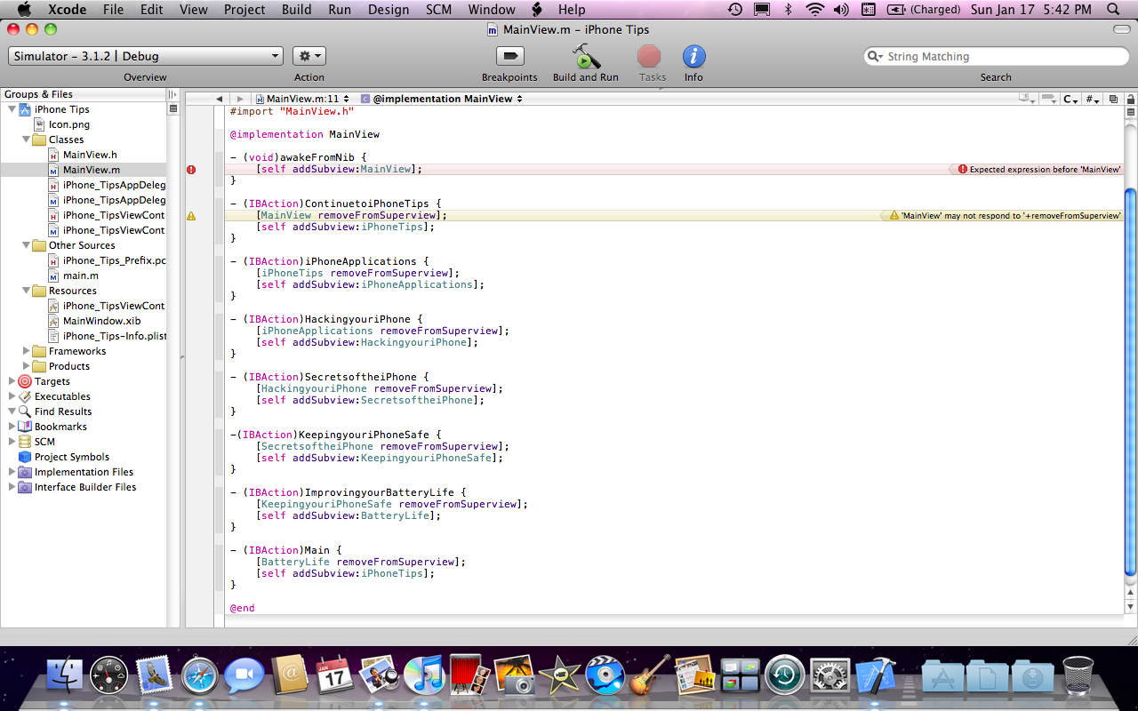The height and width of the screenshot is (711, 1138).
Task: Collapse the Classes folder
Action: (x=26, y=140)
